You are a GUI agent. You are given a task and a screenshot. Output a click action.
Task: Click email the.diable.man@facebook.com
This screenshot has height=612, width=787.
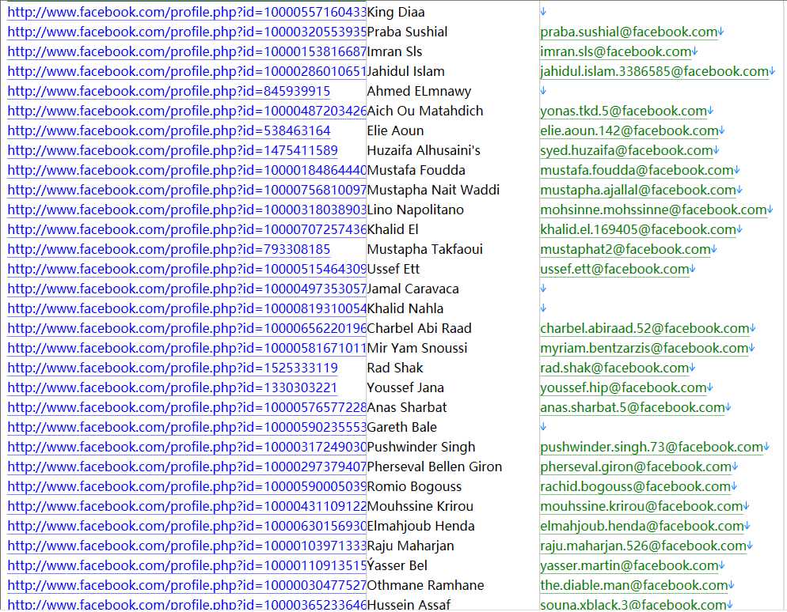(634, 585)
